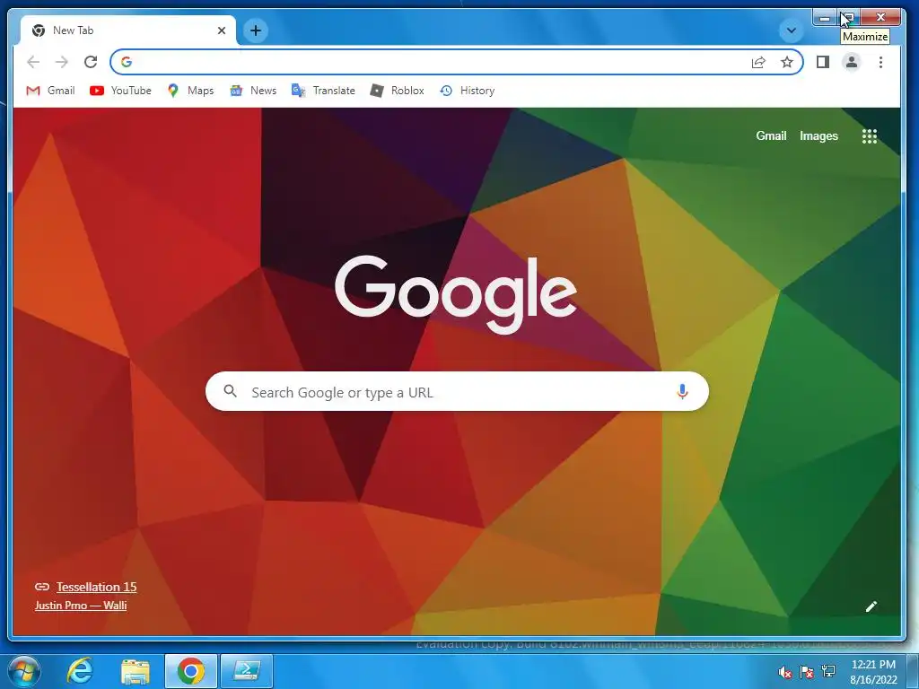Viewport: 919px width, 689px height.
Task: Open the clock showing 12:21 PM
Action: click(x=873, y=672)
